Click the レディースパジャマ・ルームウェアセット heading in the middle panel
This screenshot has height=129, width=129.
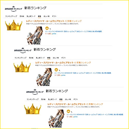coord(54,62)
